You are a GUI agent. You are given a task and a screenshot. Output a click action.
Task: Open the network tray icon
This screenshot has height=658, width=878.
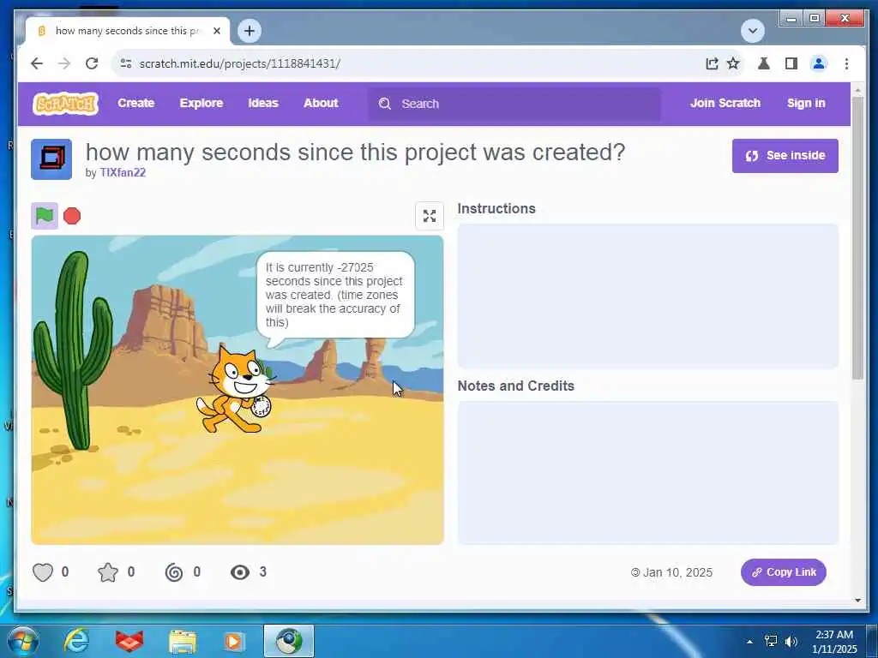coord(771,642)
